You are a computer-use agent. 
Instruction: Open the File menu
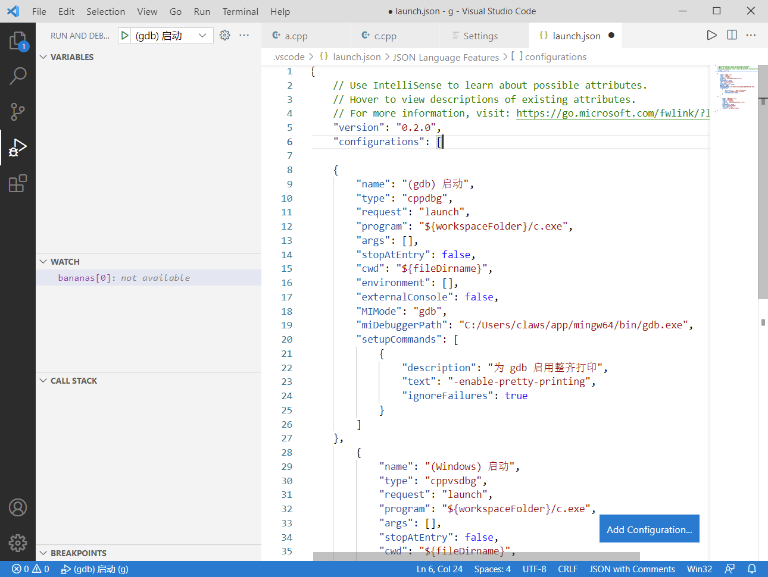point(39,11)
